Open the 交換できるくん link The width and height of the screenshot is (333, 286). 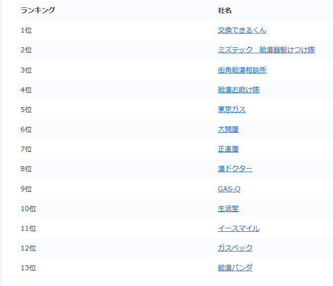pos(242,30)
